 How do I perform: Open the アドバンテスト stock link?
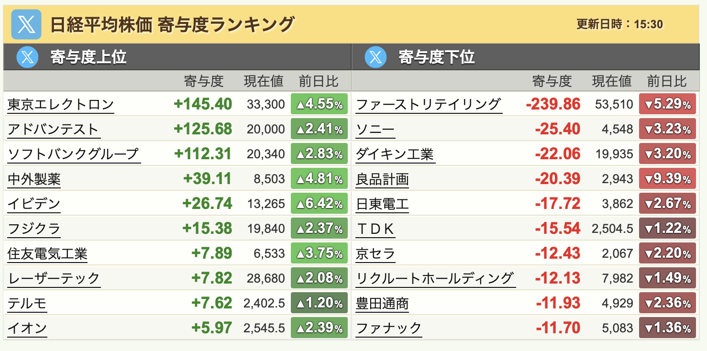point(53,129)
